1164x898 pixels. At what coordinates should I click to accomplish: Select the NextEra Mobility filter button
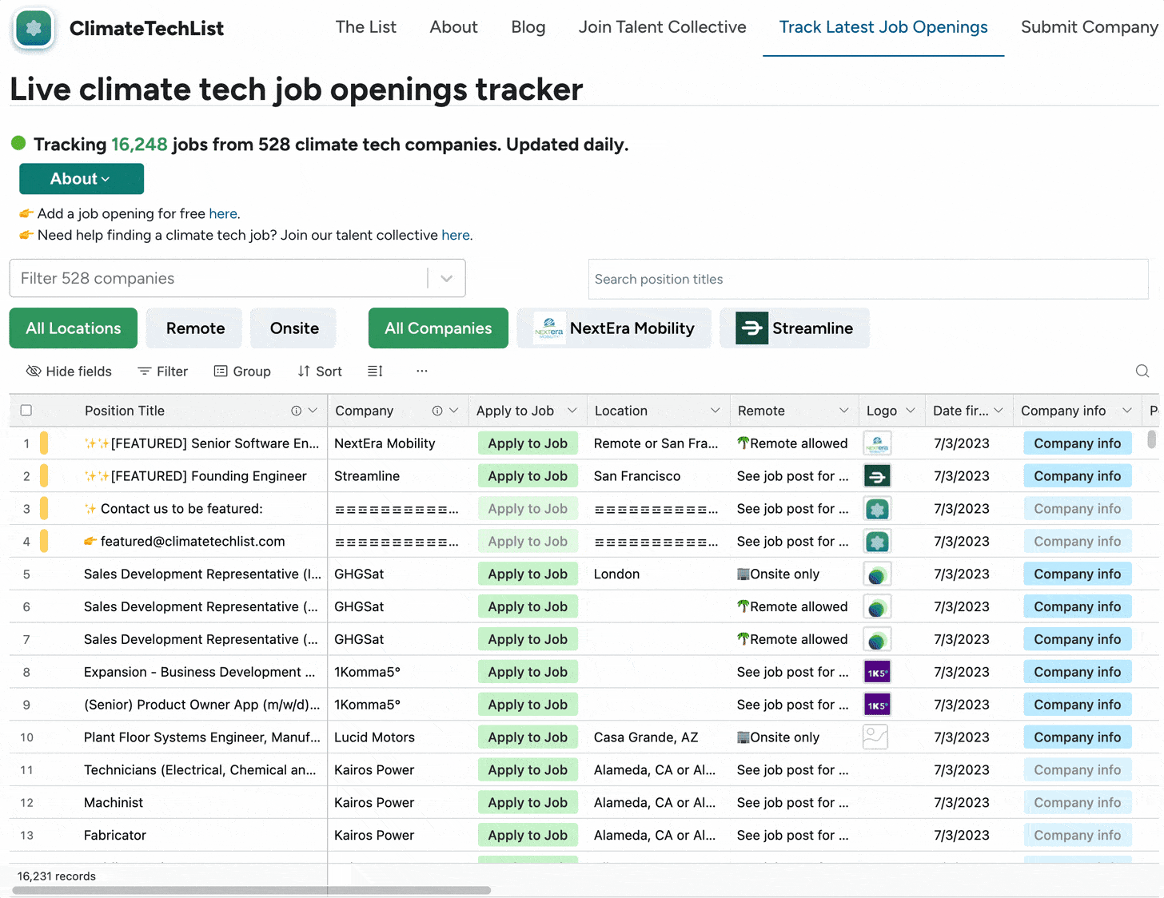point(614,328)
